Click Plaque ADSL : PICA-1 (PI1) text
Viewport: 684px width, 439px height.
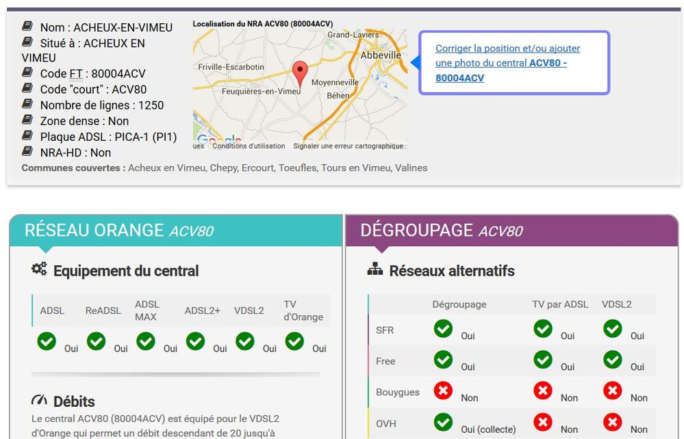109,137
